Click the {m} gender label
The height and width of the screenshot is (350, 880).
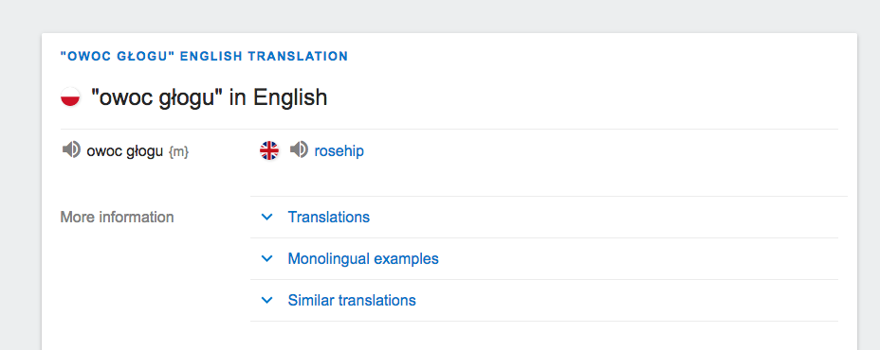click(179, 151)
